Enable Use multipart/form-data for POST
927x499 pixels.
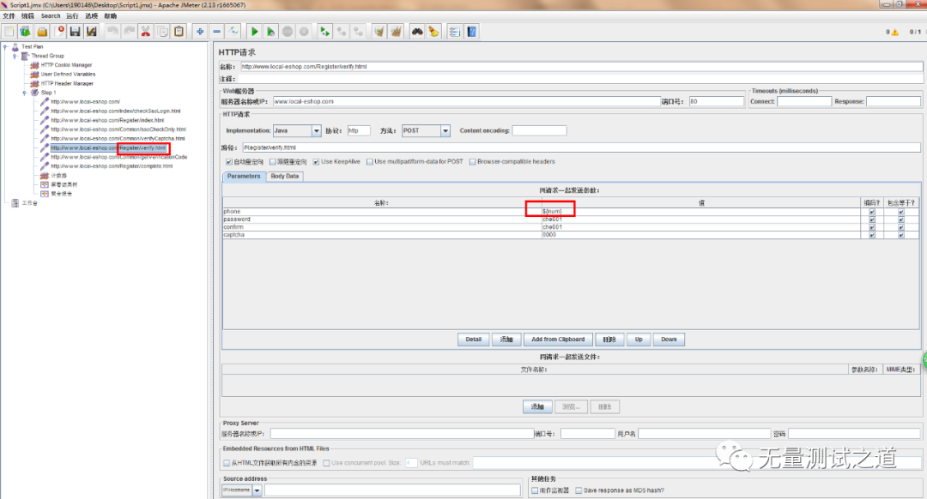coord(369,162)
